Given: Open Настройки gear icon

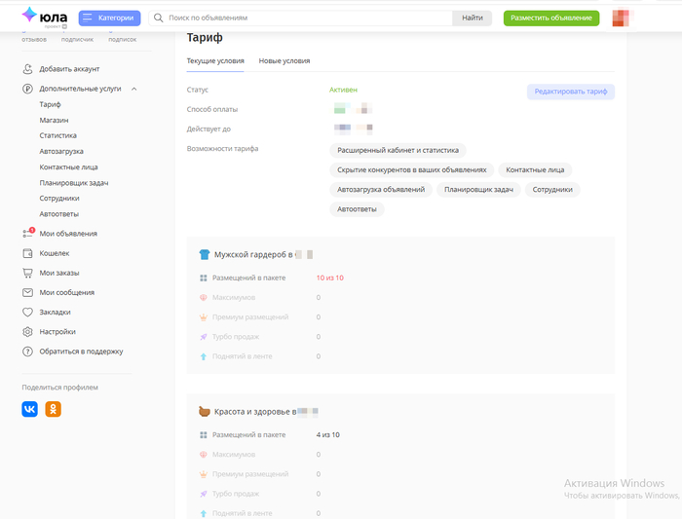Looking at the screenshot, I should tap(29, 332).
